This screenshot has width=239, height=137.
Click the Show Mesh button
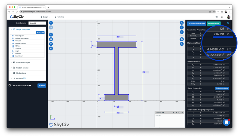[x=214, y=24]
